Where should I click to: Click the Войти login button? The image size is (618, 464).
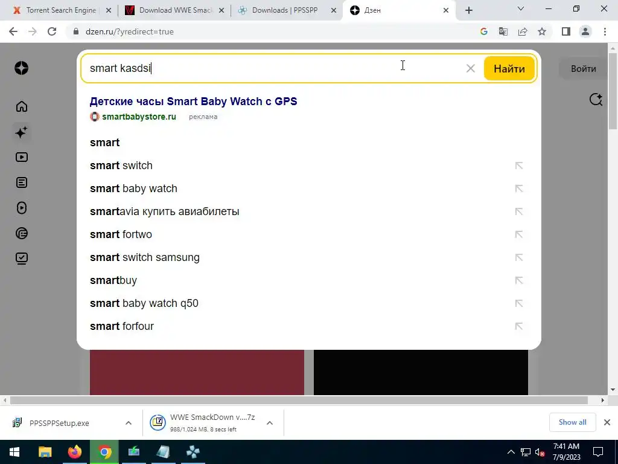pyautogui.click(x=584, y=69)
